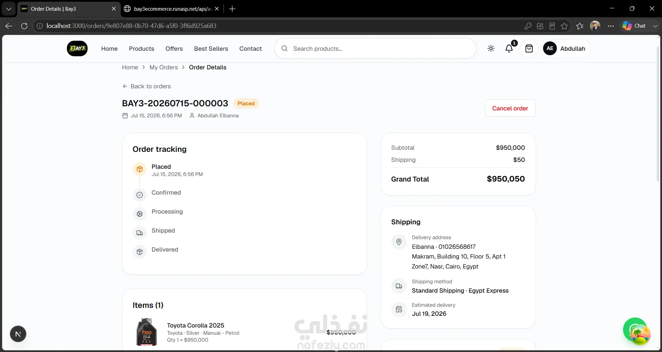
Task: Click the Home breadcrumb link
Action: (x=130, y=67)
